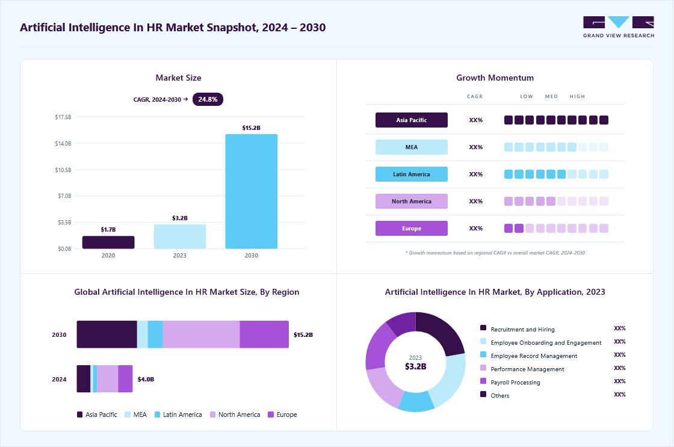Select North America segment in 2024 bar

click(x=108, y=378)
